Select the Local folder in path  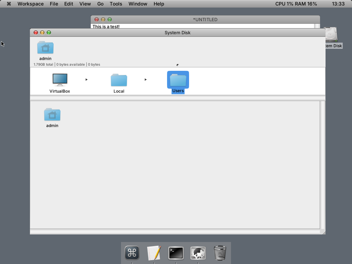click(119, 80)
